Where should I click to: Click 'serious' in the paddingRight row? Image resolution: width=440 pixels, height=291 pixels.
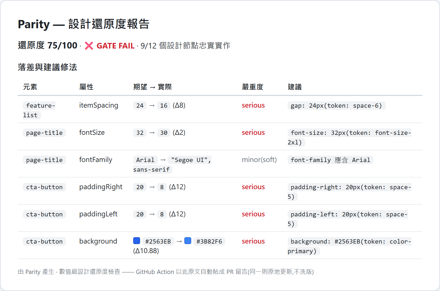[253, 187]
